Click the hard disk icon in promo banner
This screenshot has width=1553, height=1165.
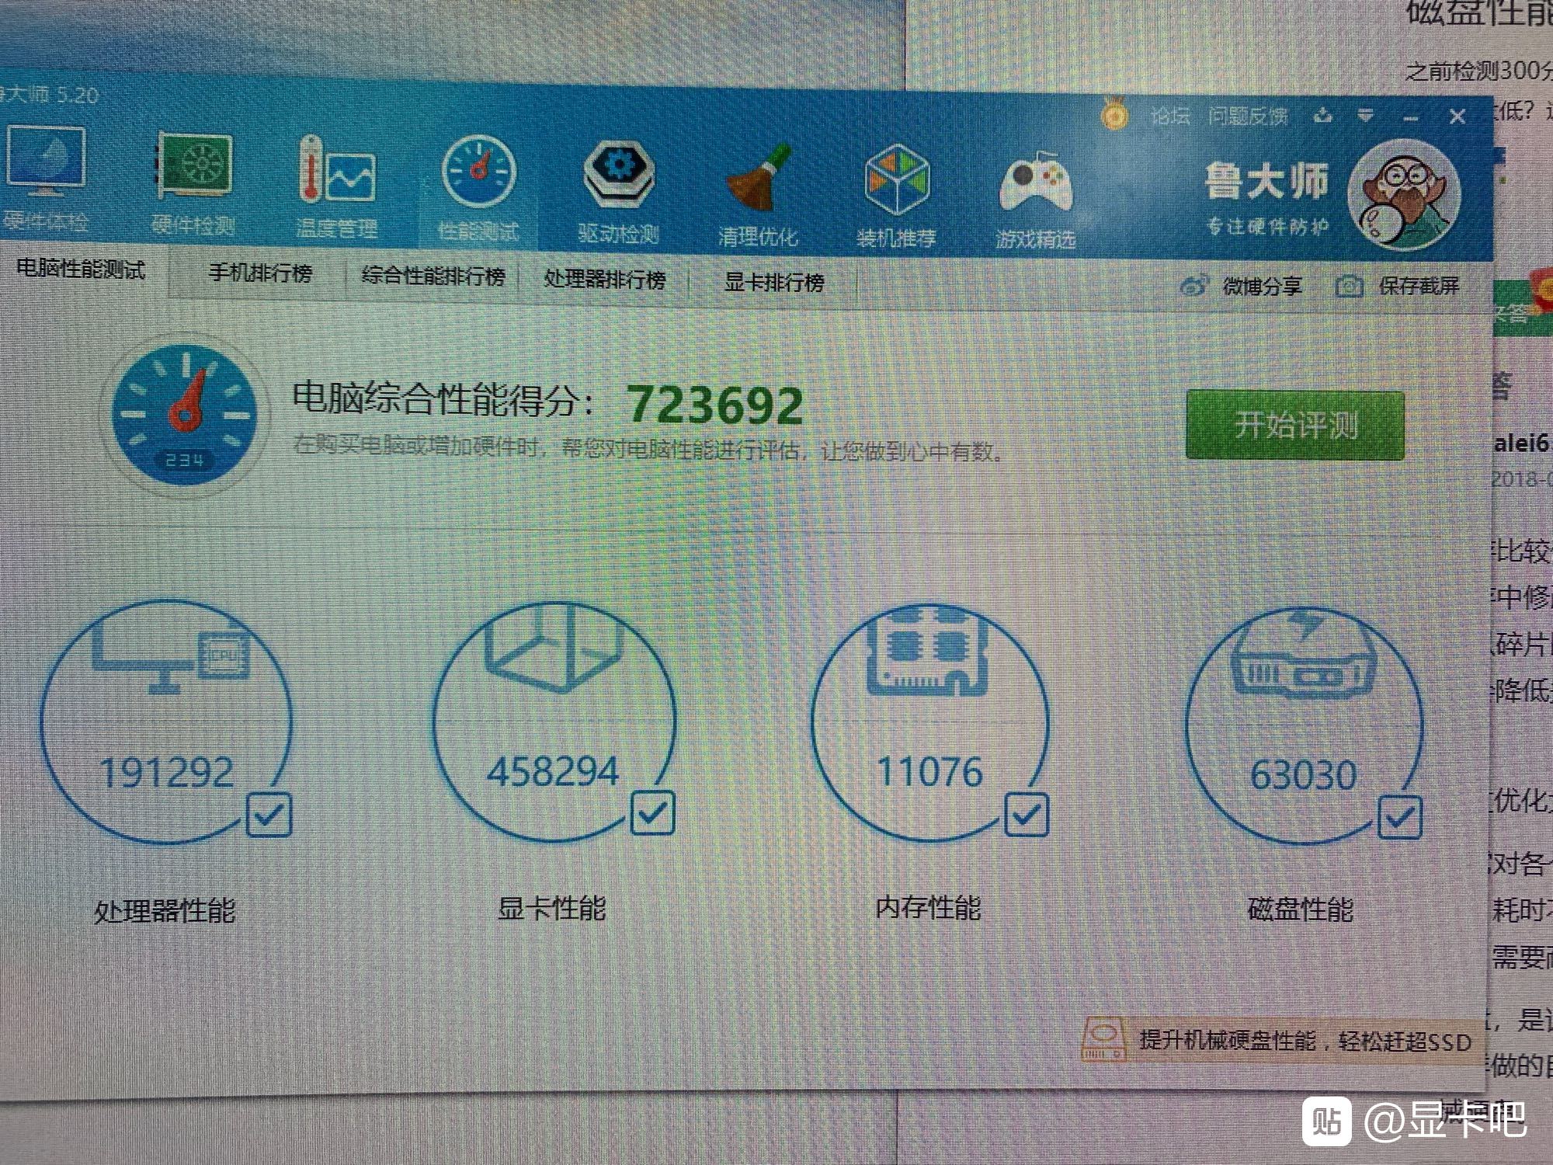1104,1039
